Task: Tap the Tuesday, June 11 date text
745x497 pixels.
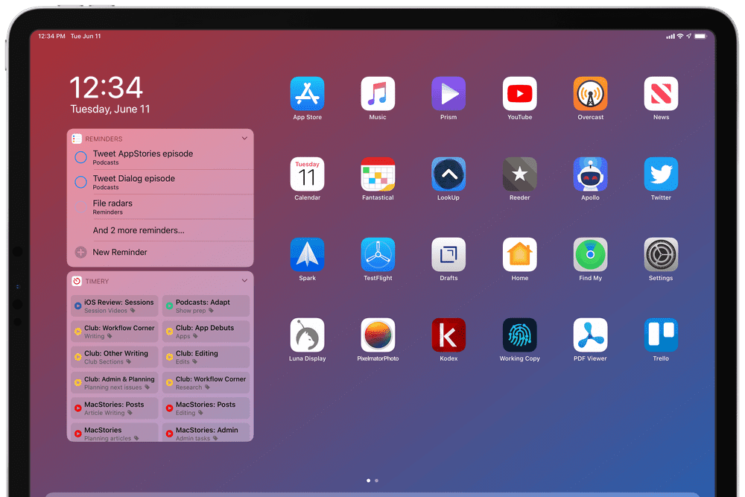Action: point(110,110)
